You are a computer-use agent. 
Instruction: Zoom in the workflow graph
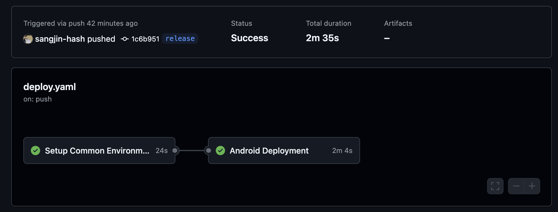coord(532,186)
